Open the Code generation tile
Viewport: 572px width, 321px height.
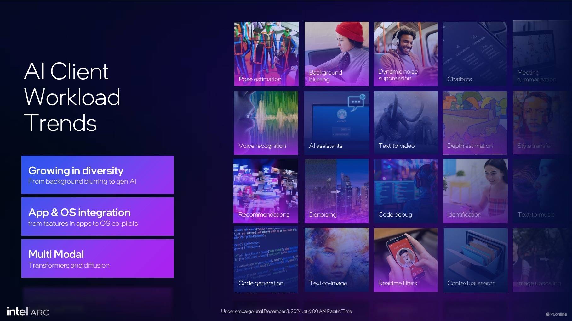(x=266, y=260)
